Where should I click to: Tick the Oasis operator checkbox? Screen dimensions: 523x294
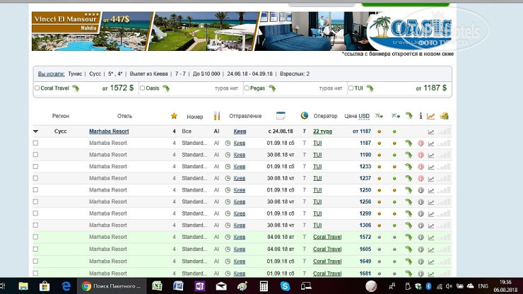(x=143, y=88)
